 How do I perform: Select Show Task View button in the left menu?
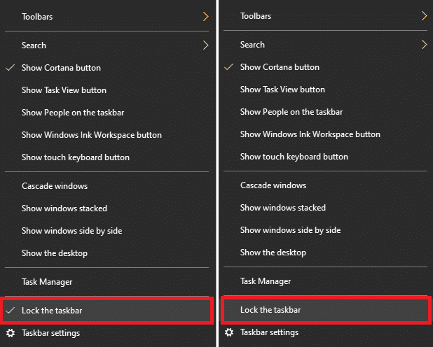click(x=64, y=90)
